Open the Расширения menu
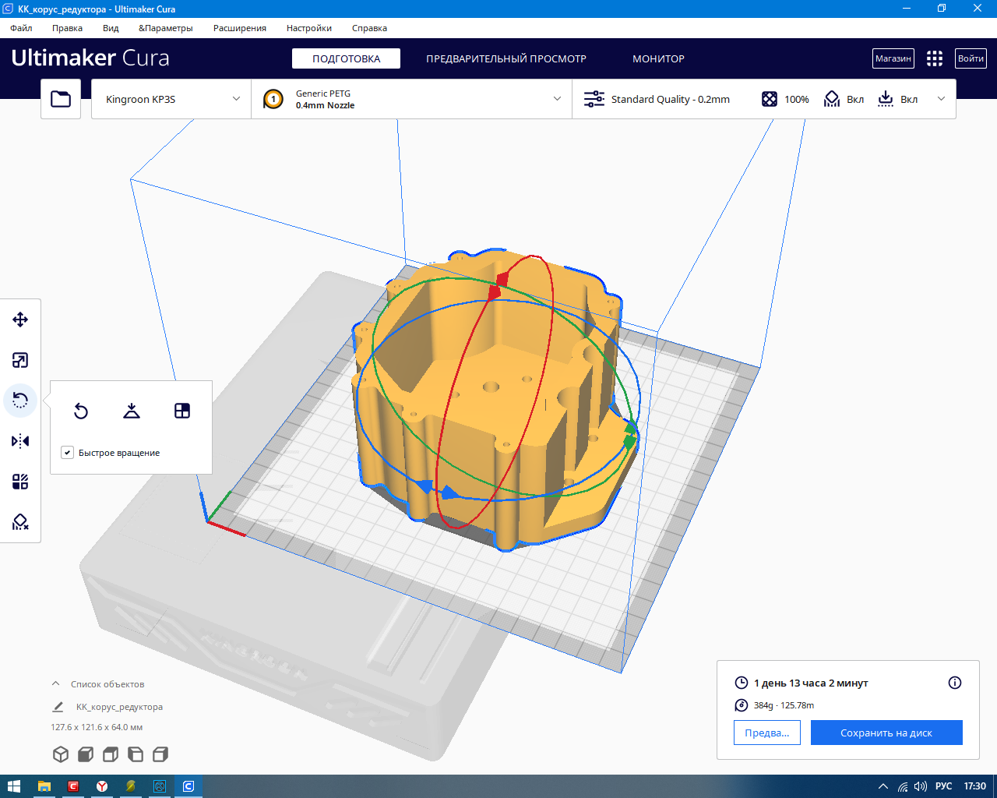Viewport: 997px width, 798px height. pos(239,28)
